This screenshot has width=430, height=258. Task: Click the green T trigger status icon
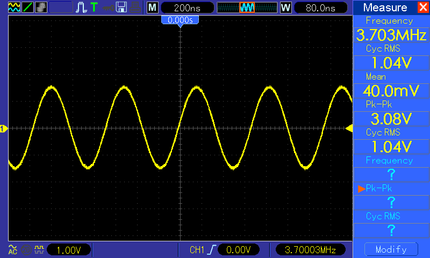click(94, 8)
